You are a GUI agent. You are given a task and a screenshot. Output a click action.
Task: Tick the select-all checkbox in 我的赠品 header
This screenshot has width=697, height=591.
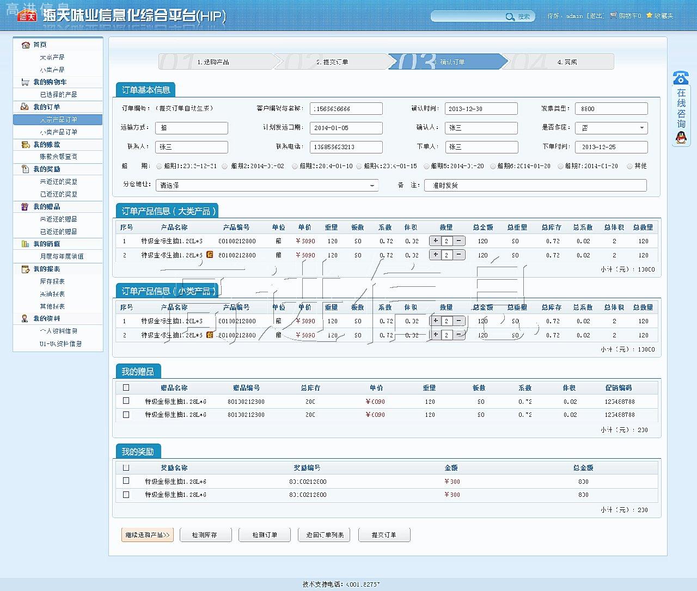coord(126,388)
